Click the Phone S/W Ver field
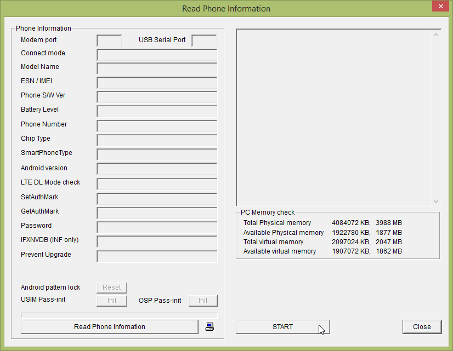Screen dimensions: 453x351 coord(157,97)
